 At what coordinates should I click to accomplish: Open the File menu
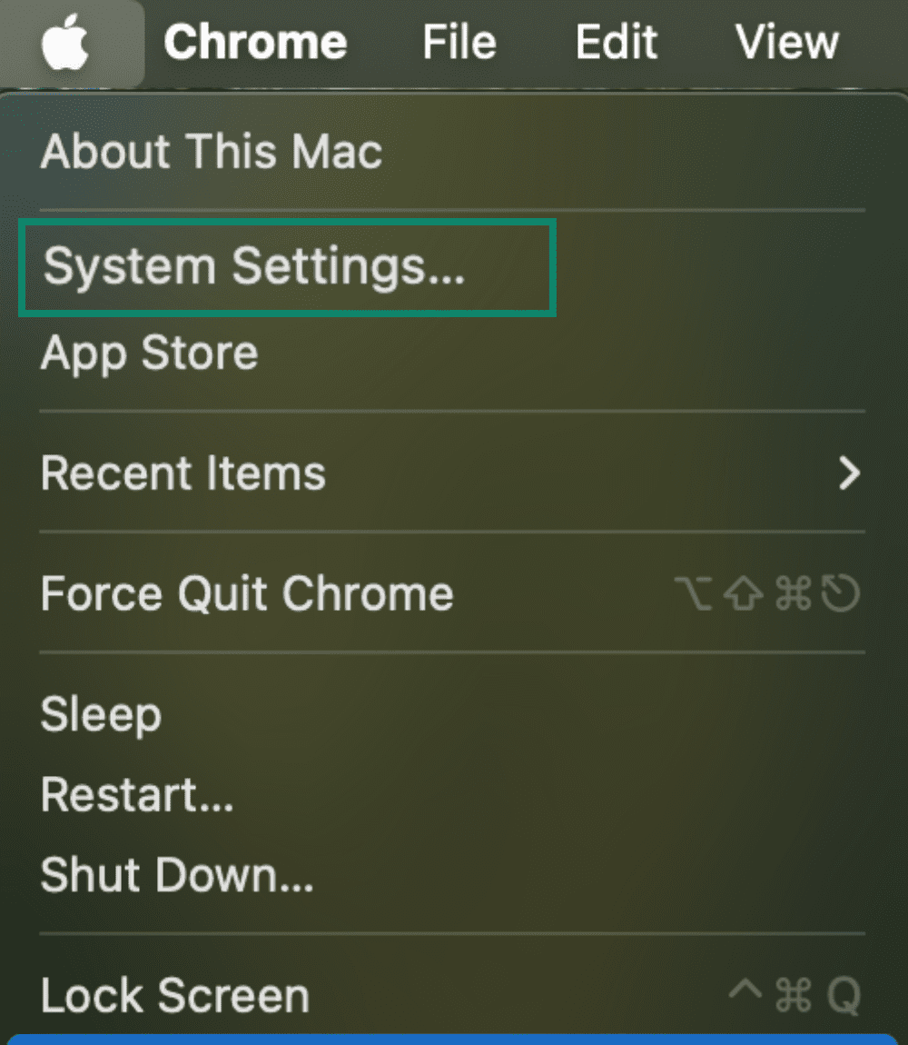tap(459, 41)
